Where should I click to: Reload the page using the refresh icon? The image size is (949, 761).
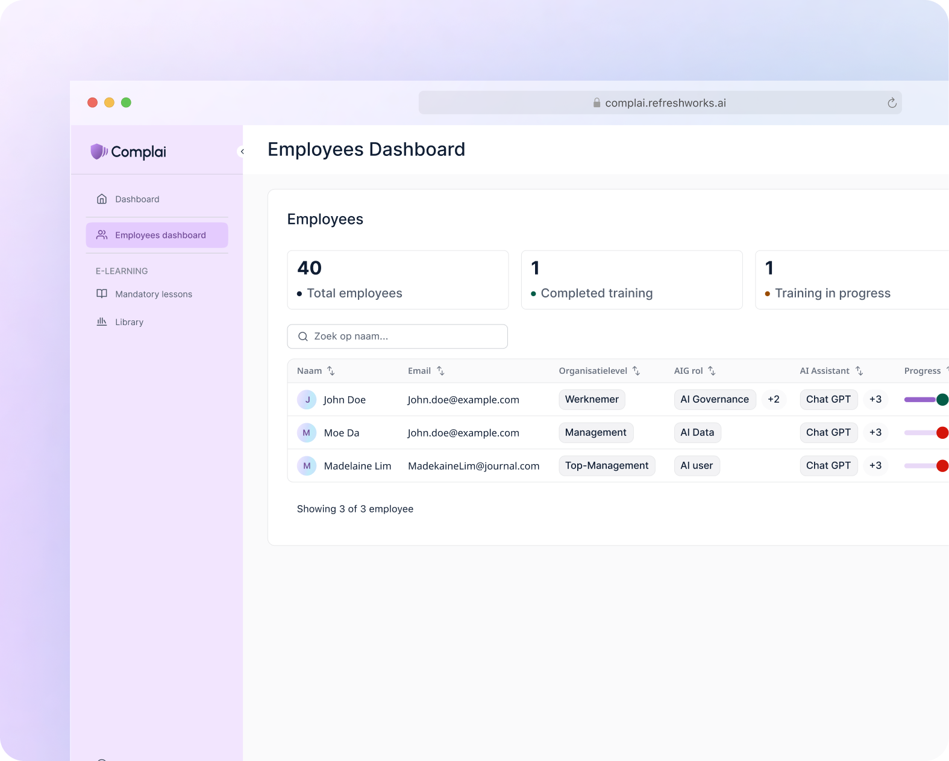(x=892, y=103)
